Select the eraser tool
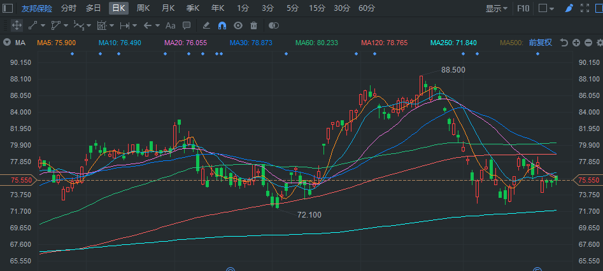The width and height of the screenshot is (603, 271). point(206,25)
